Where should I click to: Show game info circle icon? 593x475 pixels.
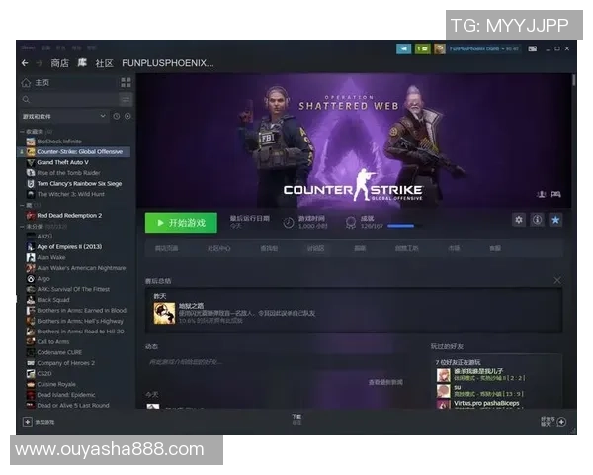(x=537, y=220)
